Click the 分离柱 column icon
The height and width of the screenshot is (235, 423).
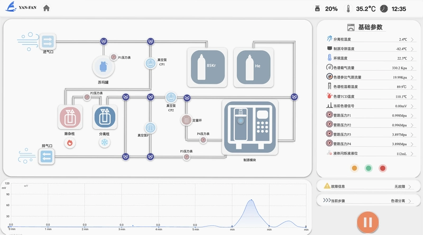[105, 117]
